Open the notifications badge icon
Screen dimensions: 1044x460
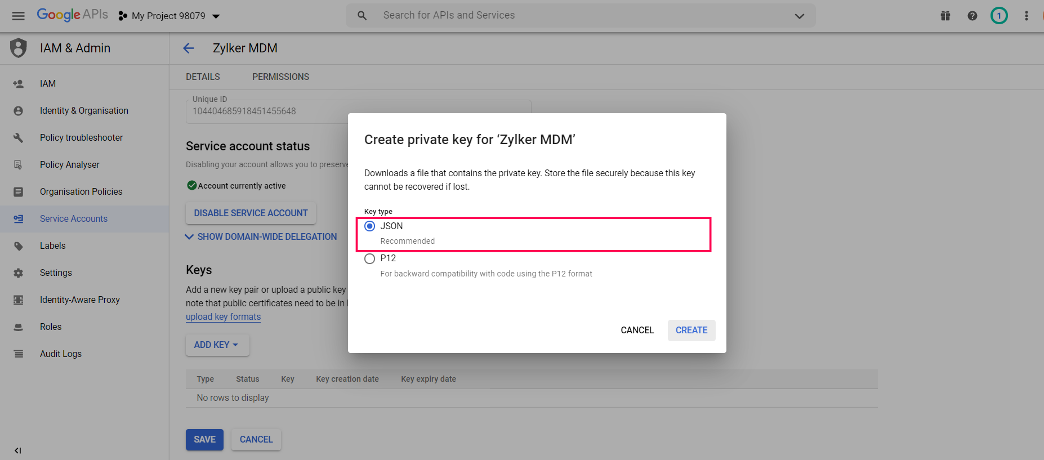click(999, 16)
